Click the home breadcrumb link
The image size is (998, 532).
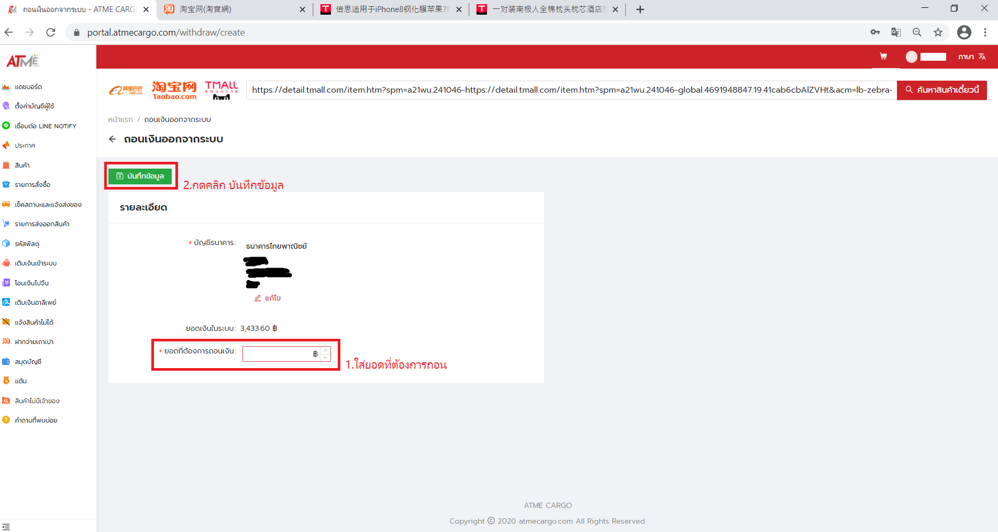tap(120, 120)
